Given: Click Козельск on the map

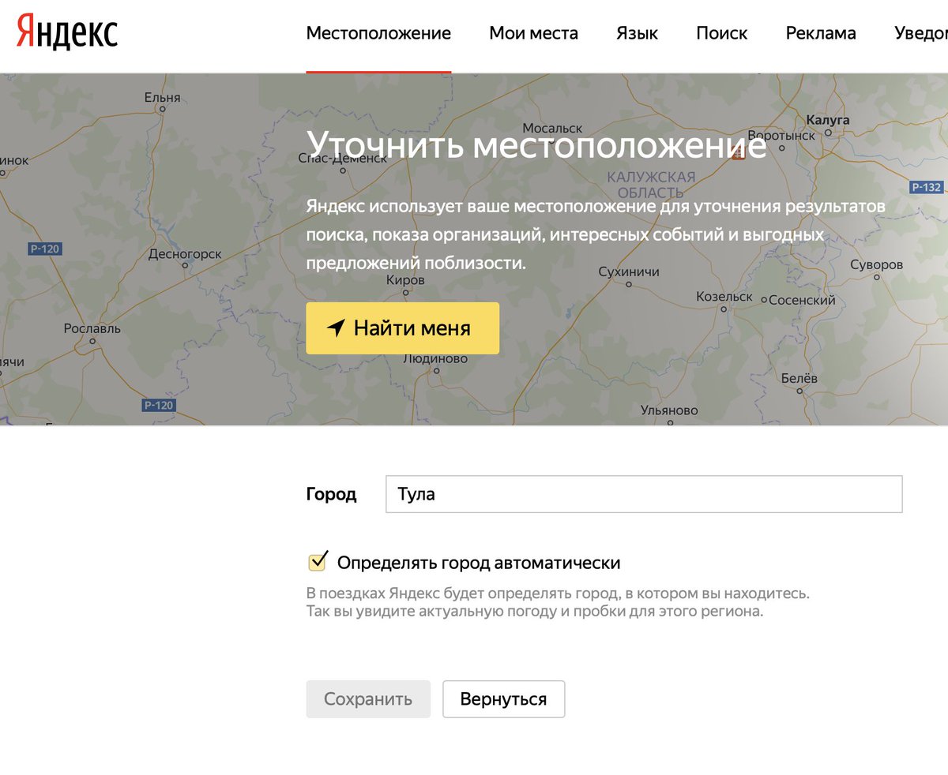Looking at the screenshot, I should tap(724, 297).
